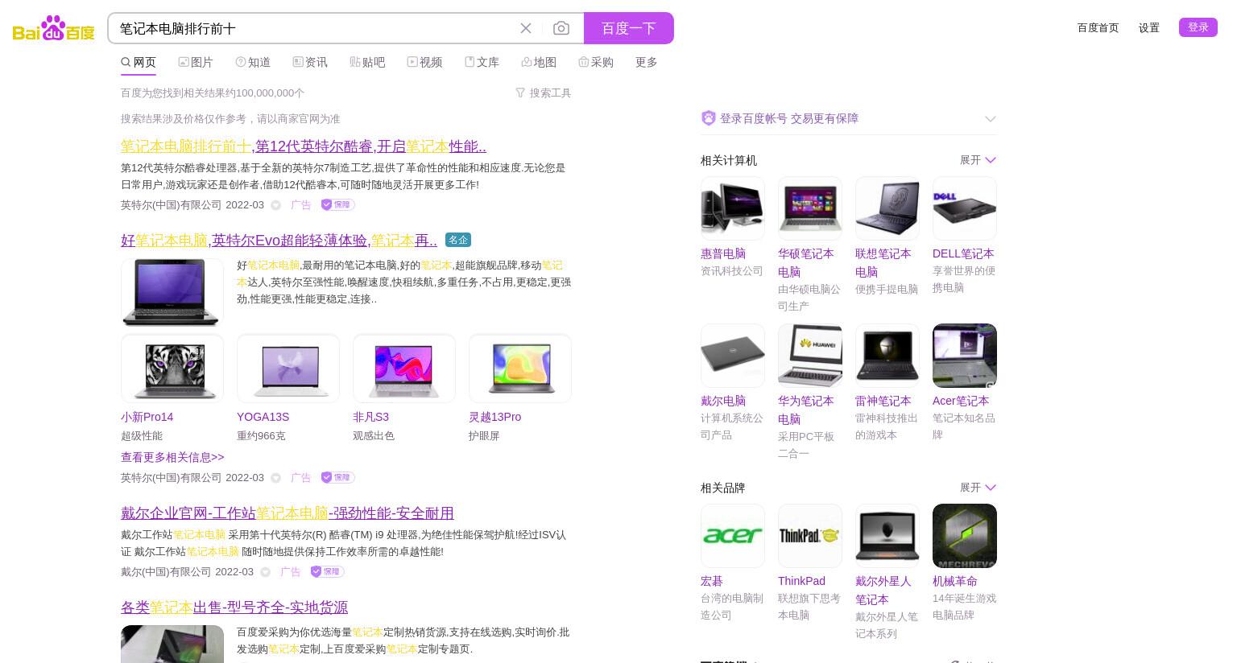Switch to 知道 tab
Screen dimensions: 1237x663
(253, 62)
